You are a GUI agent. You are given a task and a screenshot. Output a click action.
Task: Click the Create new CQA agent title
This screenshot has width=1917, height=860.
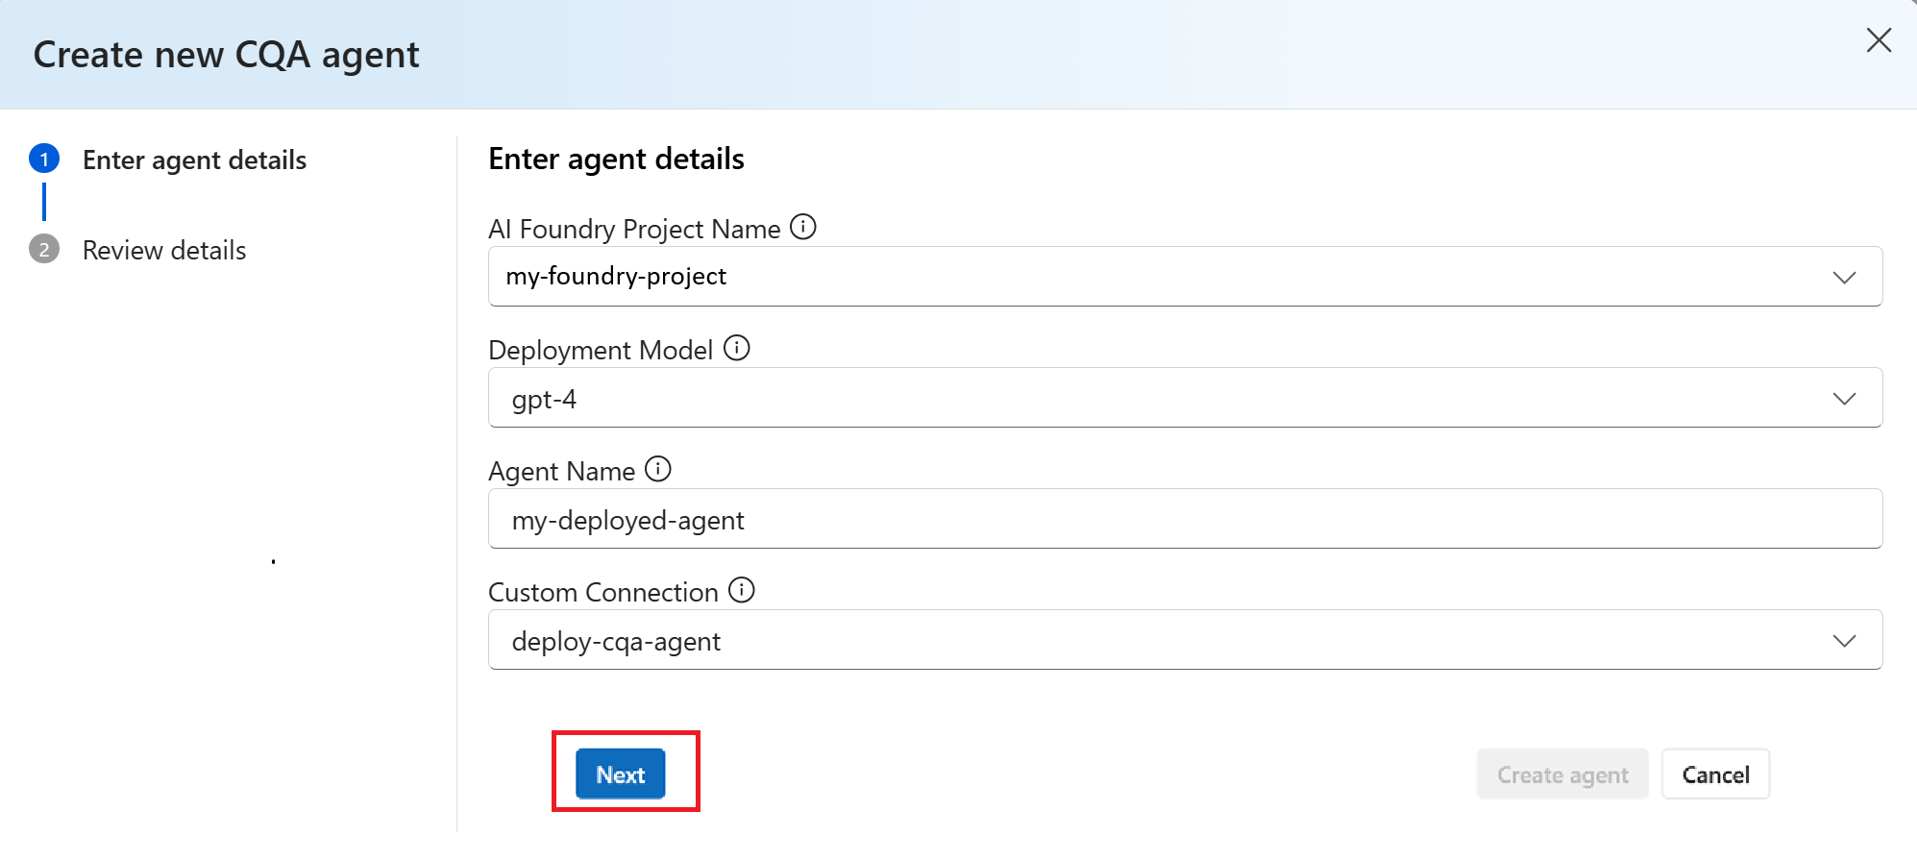[x=226, y=55]
